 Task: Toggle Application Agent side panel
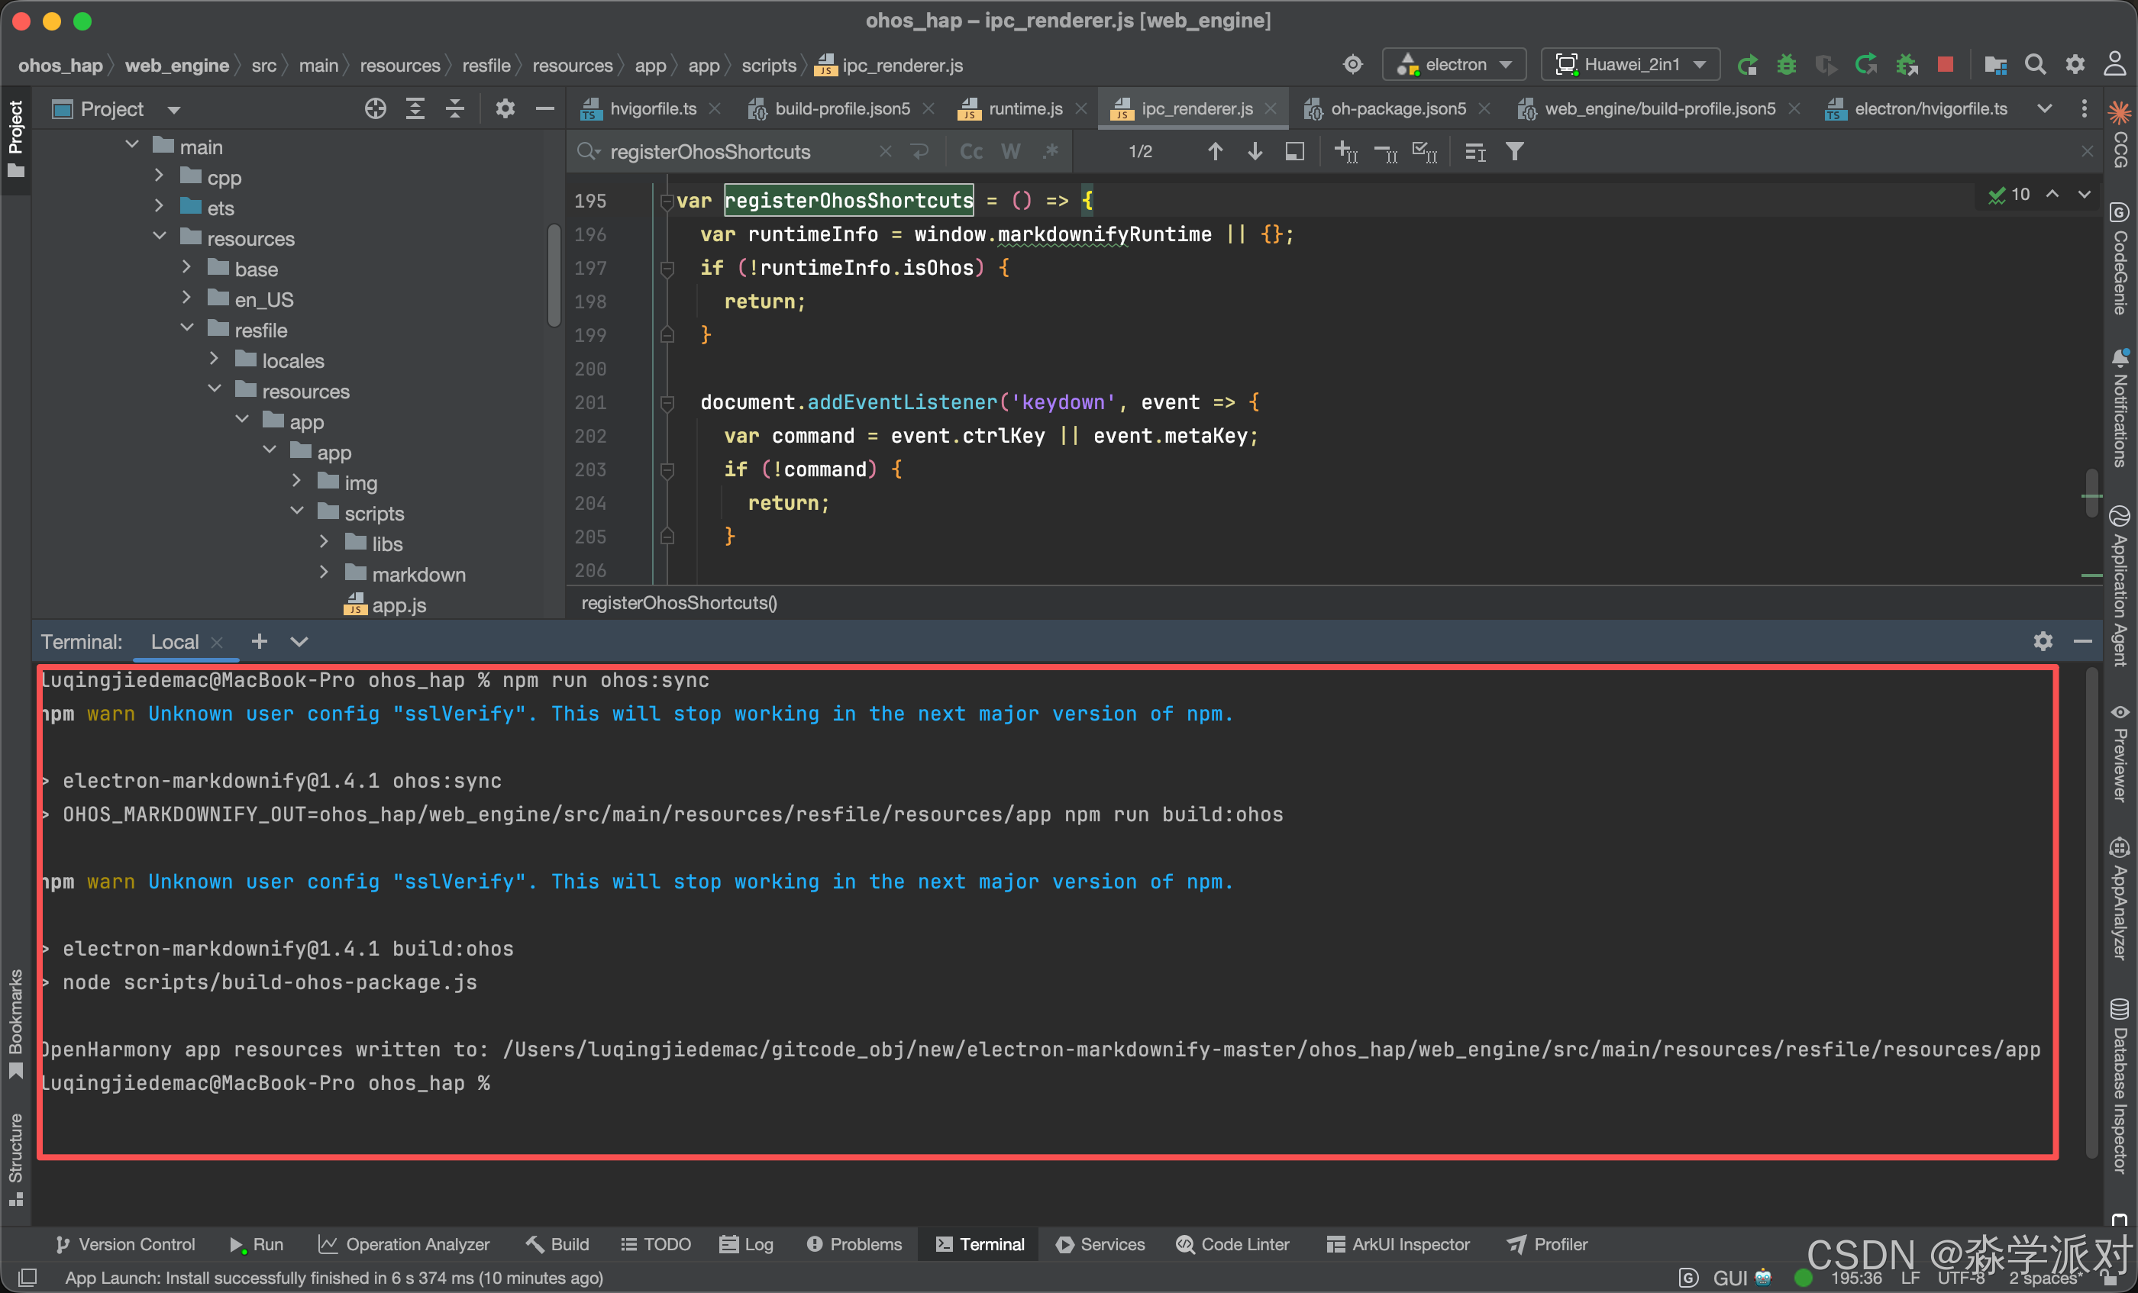[x=2120, y=586]
